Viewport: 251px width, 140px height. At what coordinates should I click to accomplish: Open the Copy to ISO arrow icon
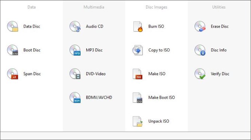[x=137, y=50]
